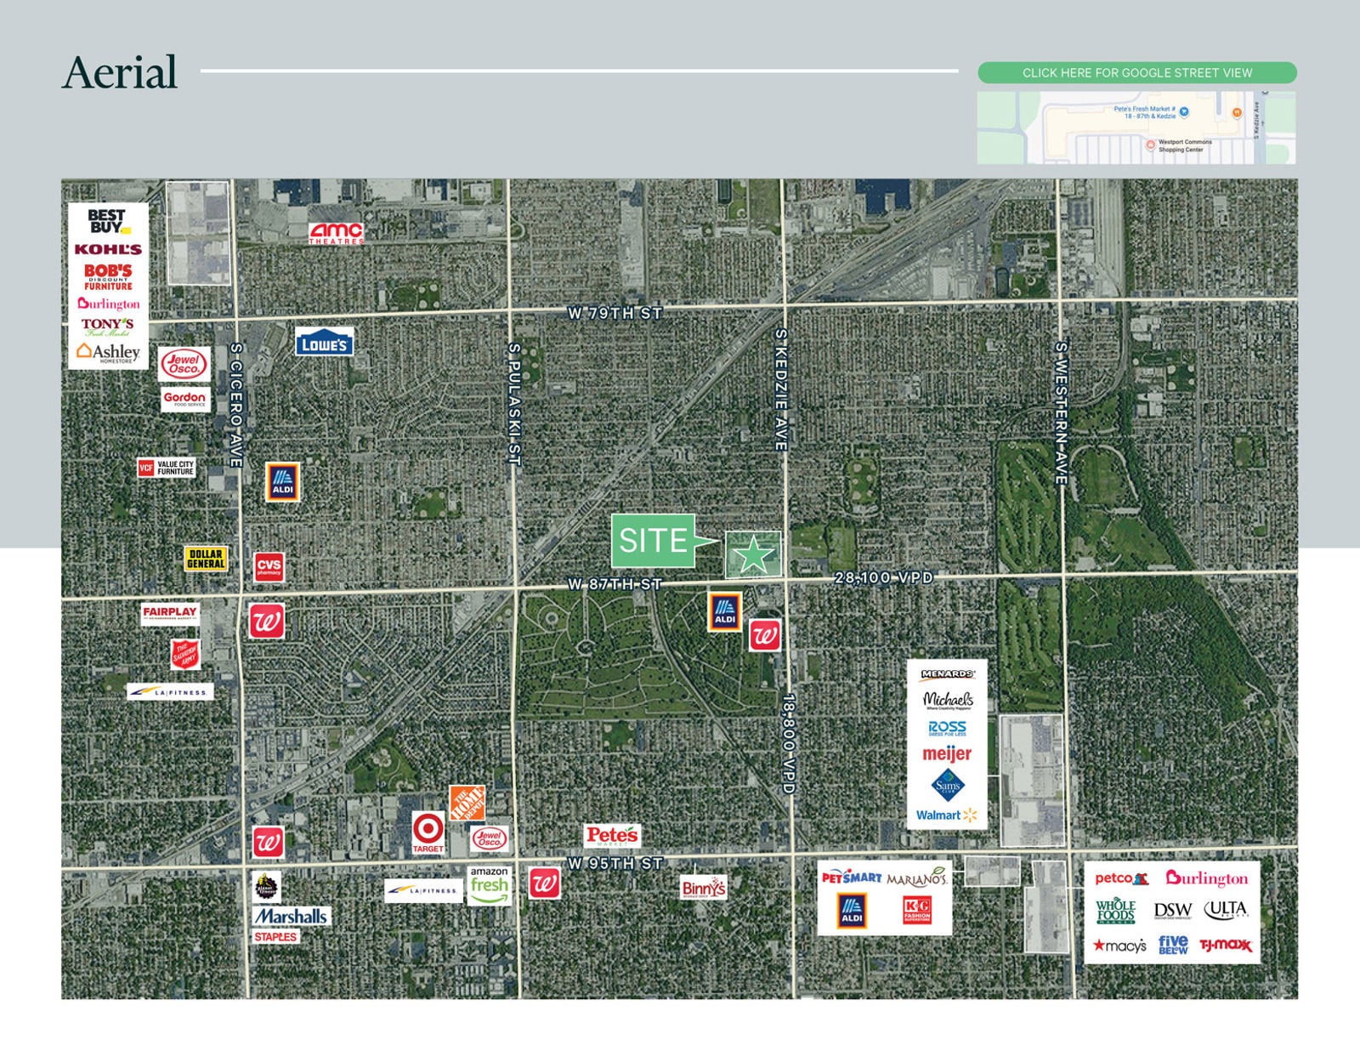Click the 'Aerial' page heading

(120, 72)
